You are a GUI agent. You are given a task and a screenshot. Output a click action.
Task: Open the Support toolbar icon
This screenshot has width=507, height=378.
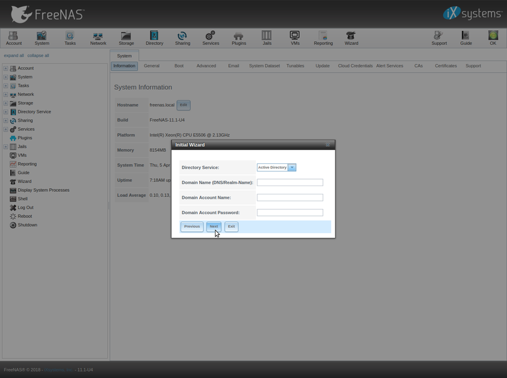[439, 38]
